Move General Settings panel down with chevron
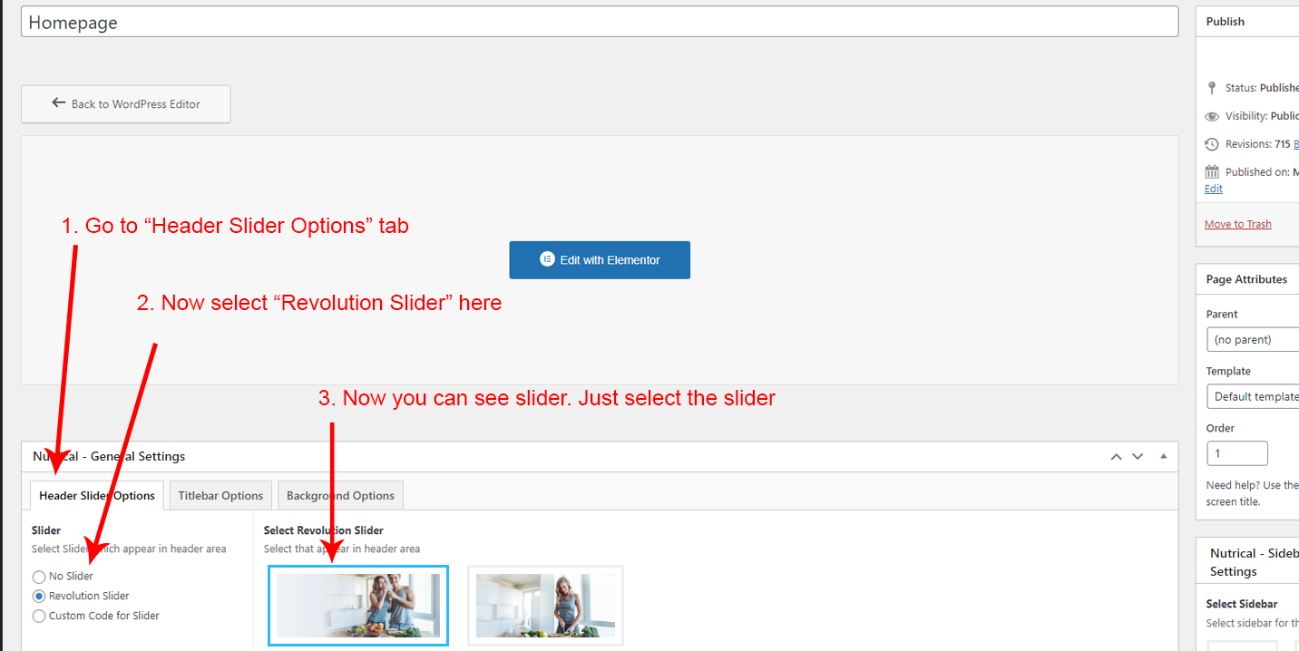 pos(1138,456)
